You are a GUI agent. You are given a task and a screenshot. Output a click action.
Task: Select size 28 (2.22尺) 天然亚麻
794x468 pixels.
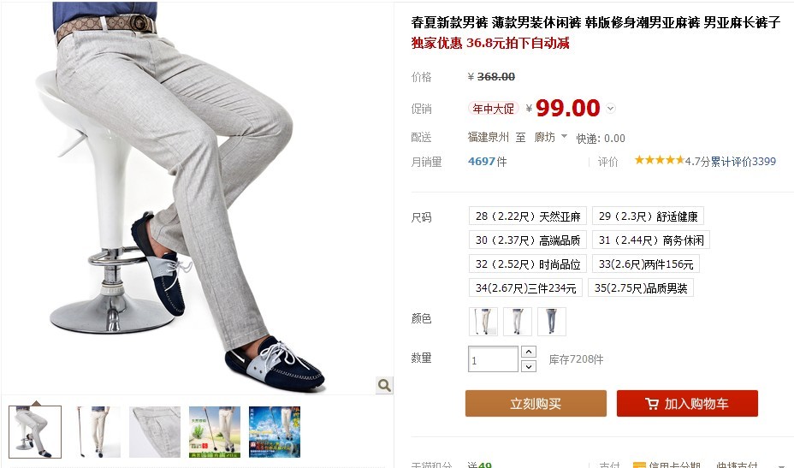[x=528, y=216]
